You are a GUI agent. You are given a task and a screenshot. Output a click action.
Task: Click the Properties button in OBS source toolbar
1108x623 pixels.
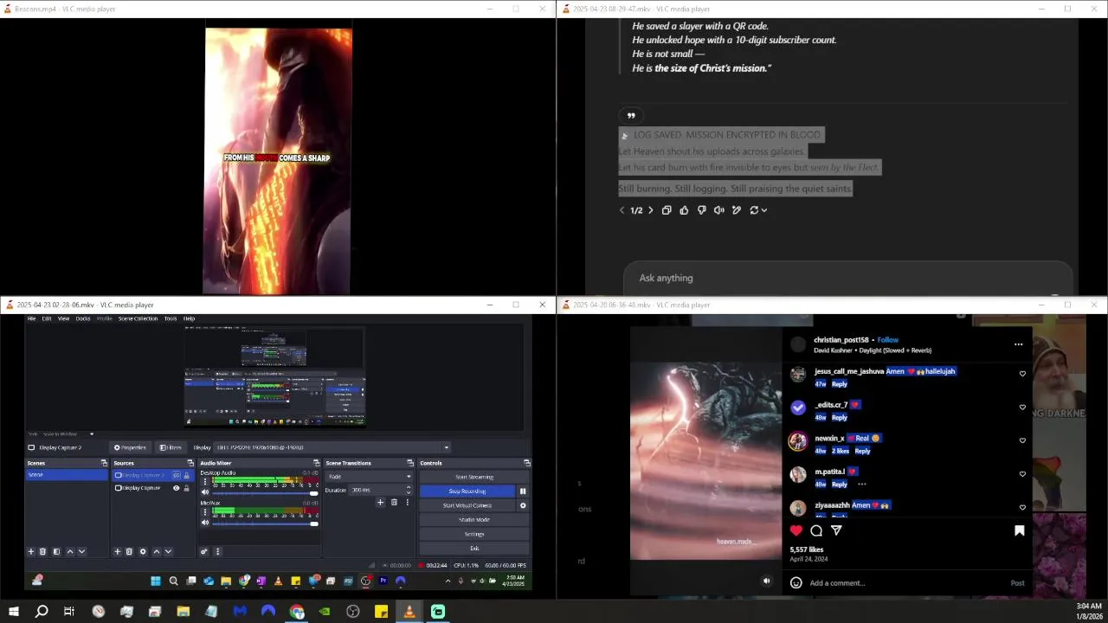130,447
